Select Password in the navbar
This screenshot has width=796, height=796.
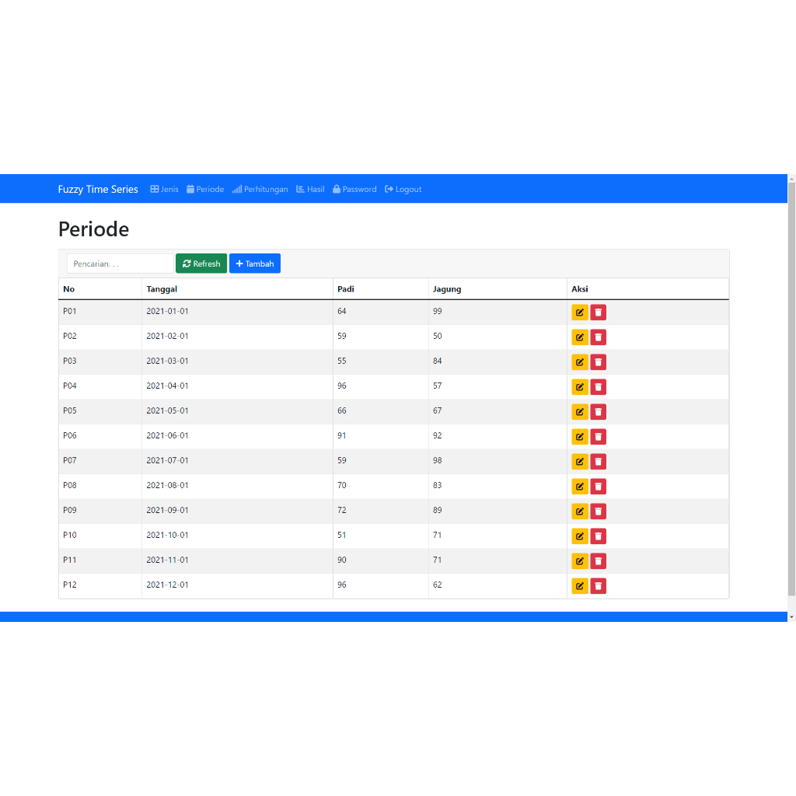coord(354,190)
